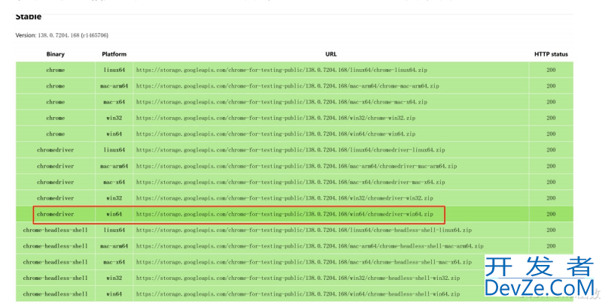
Task: Click the Binary column header
Action: (55, 54)
